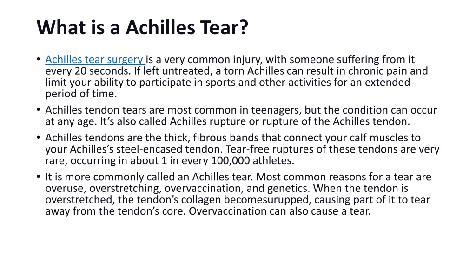This screenshot has height=267, width=476.
Task: Click bullet marker before "It is more commonly"
Action: (x=38, y=177)
